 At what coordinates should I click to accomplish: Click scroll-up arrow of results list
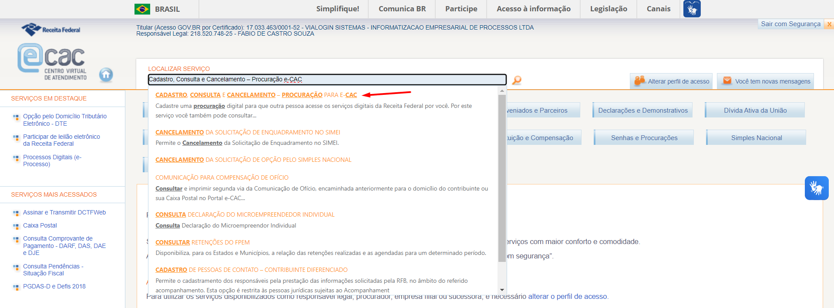coord(502,91)
